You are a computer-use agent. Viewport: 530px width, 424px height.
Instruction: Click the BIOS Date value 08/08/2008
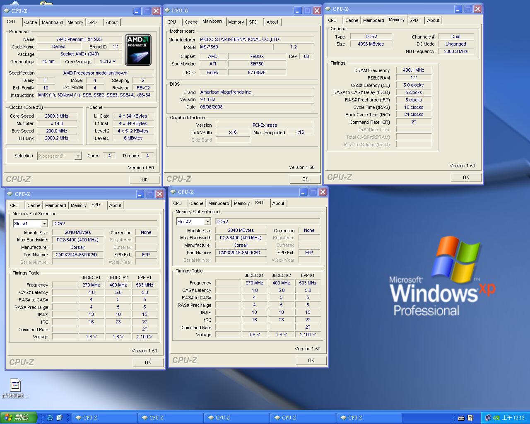[256, 107]
